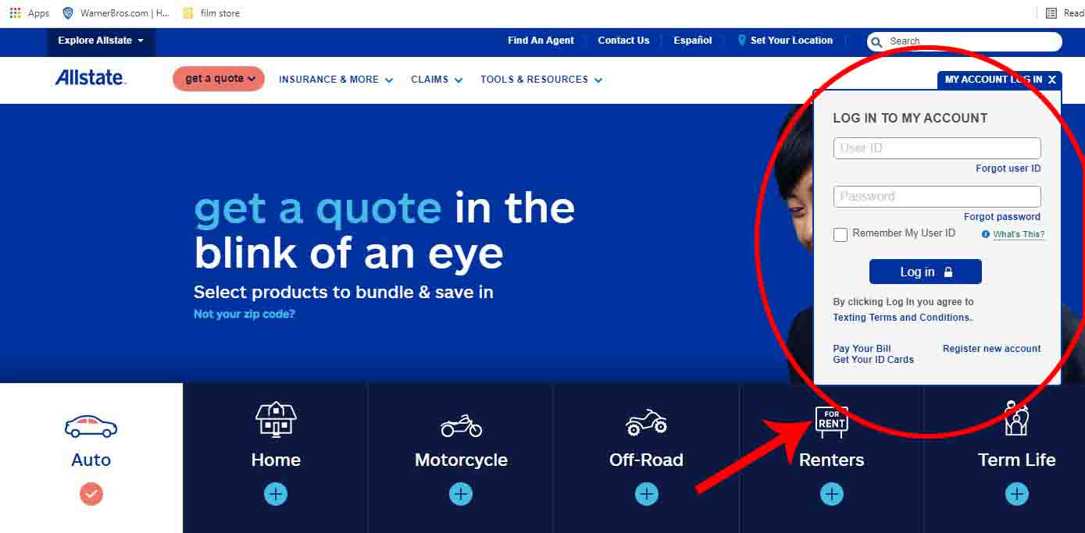Click the Log in button
Viewport: 1085px width, 533px height.
[x=926, y=272]
